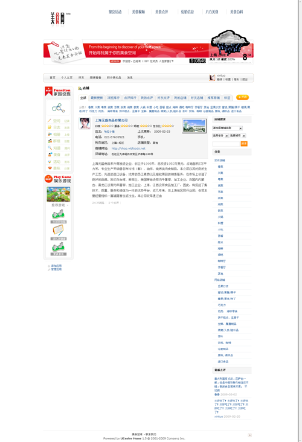The height and width of the screenshot is (442, 302).
Task: Click the xintuo username link
Action: tap(221, 75)
